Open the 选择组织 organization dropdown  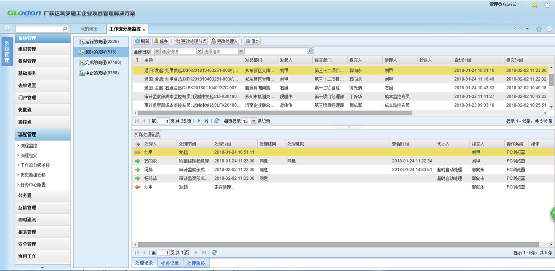[x=241, y=51]
